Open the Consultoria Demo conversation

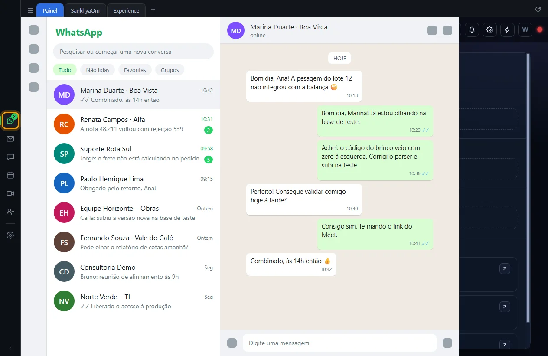(133, 271)
